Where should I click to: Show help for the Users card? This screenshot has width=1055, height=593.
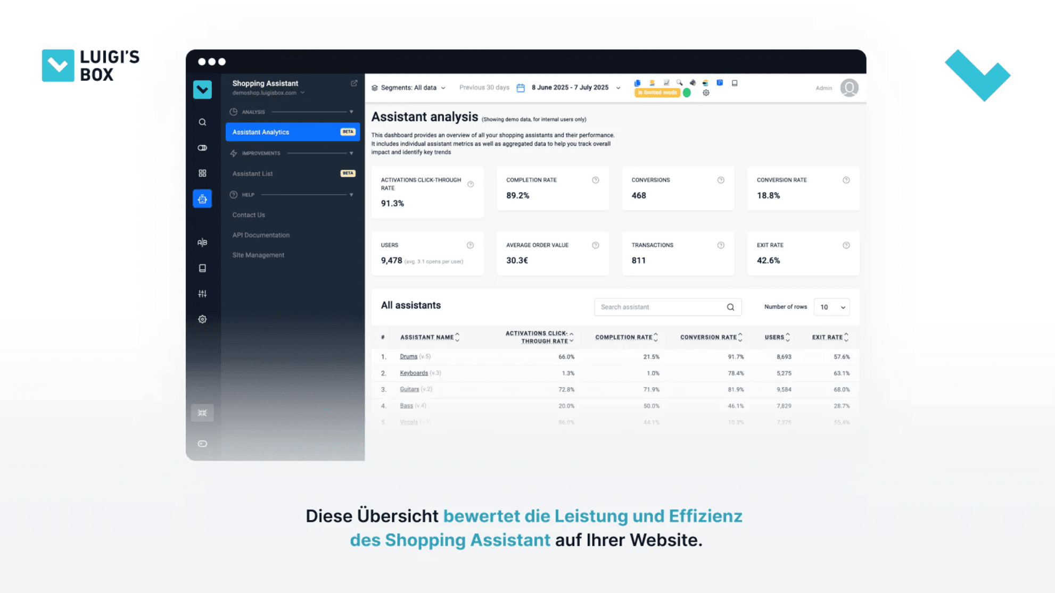(470, 245)
